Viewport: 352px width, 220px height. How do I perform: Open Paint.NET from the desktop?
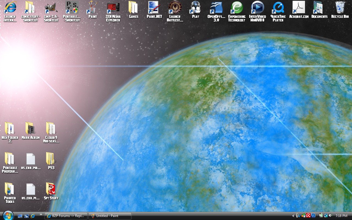(154, 8)
